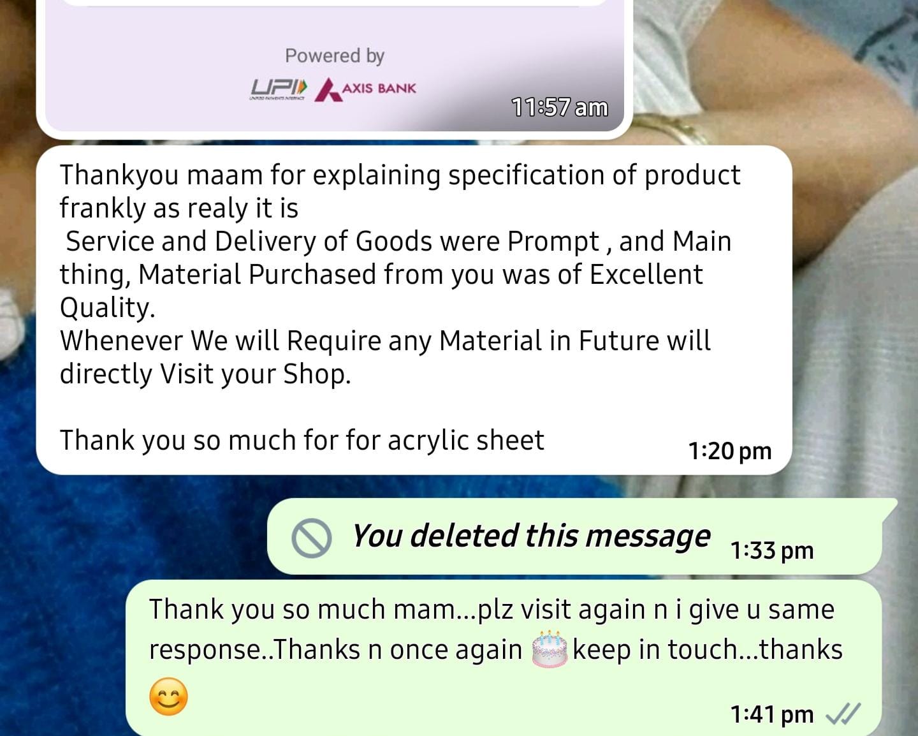The height and width of the screenshot is (736, 918).
Task: Select the 'Thank you so much mam' reply
Action: point(504,657)
